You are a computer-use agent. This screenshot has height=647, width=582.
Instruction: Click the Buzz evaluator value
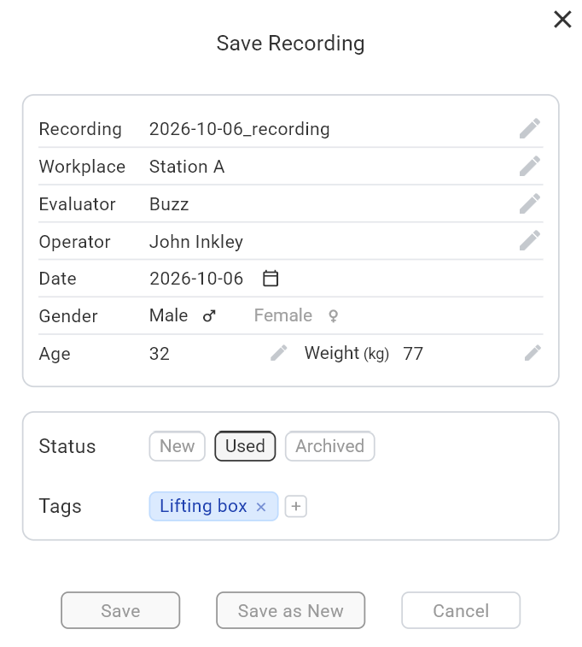tap(169, 204)
